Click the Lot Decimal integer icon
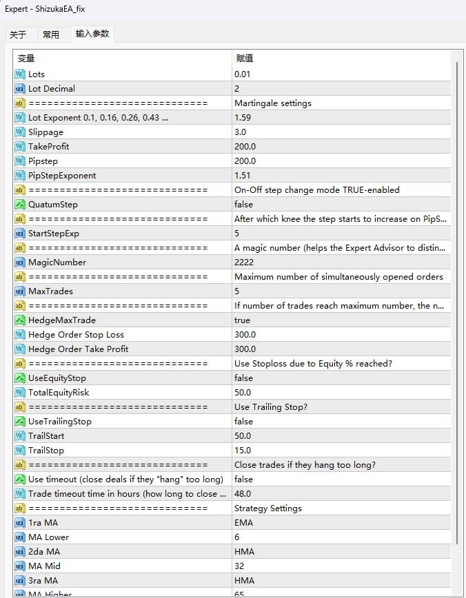Viewport: 466px width, 598px height. point(20,88)
